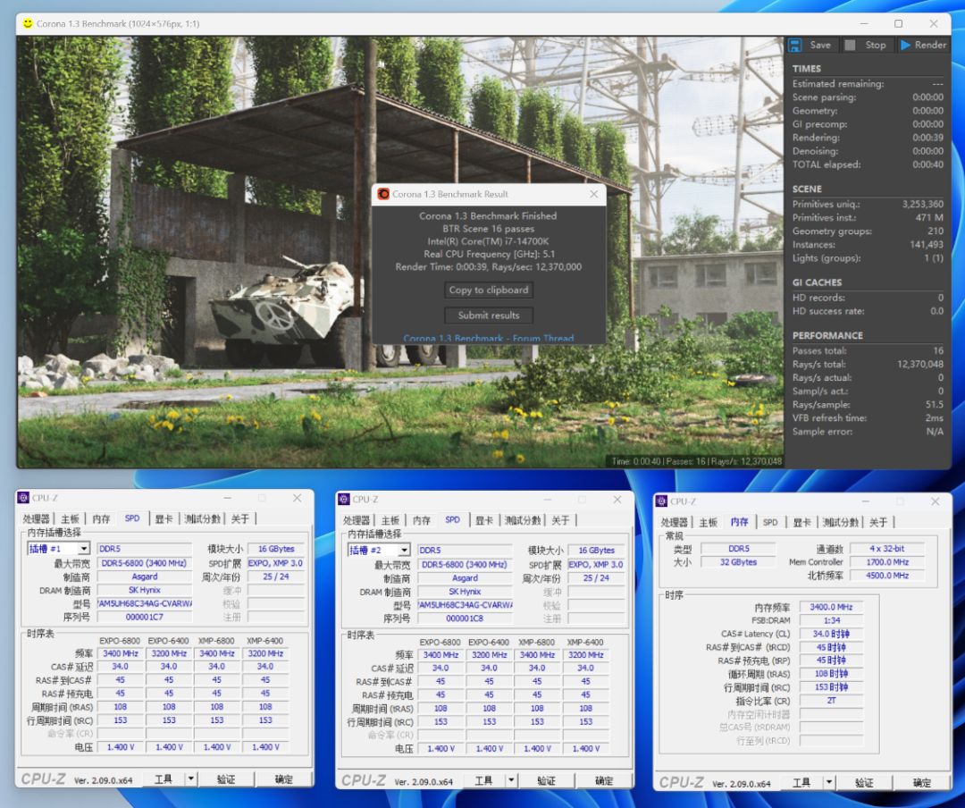Click TOTAL elapsed 0:00:40 value
Screen dimensions: 965x808
point(927,164)
